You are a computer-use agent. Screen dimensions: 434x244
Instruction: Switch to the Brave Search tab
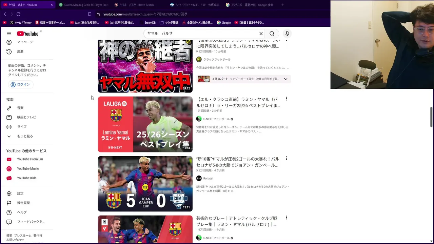pos(137,5)
